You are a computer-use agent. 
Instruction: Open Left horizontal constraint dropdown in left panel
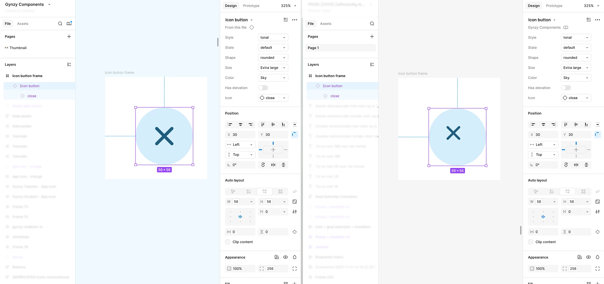[240, 145]
